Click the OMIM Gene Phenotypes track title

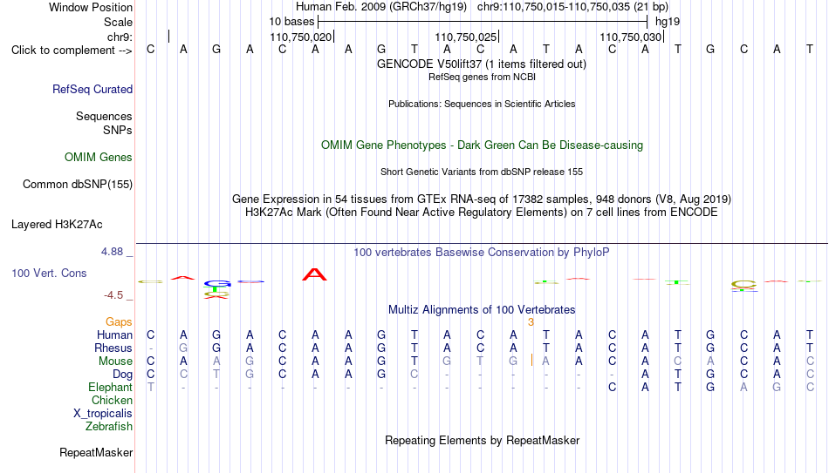(483, 145)
